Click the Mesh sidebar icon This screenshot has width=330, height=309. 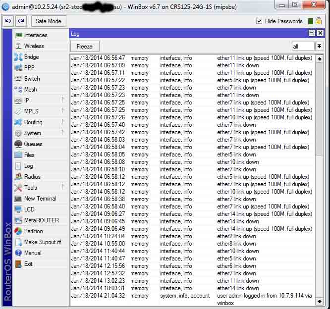(18, 90)
